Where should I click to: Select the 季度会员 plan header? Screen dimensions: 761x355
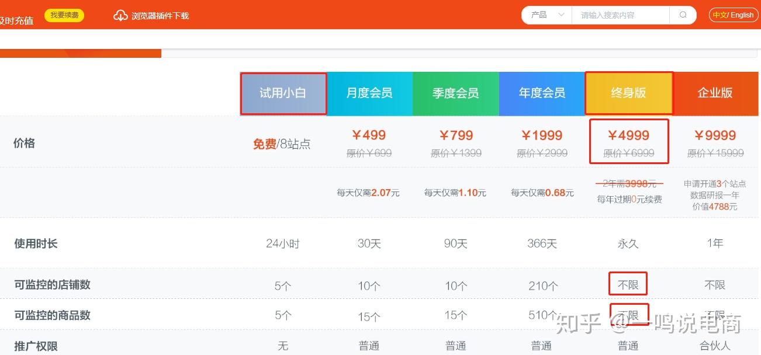pyautogui.click(x=456, y=93)
